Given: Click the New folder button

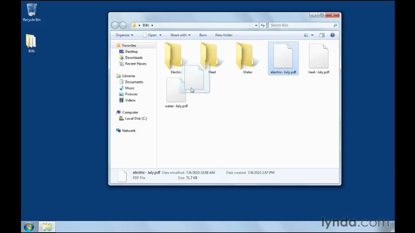Looking at the screenshot, I should pos(224,35).
